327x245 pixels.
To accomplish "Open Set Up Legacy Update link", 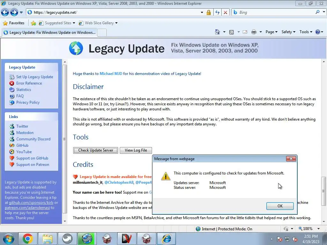I will 34,77.
